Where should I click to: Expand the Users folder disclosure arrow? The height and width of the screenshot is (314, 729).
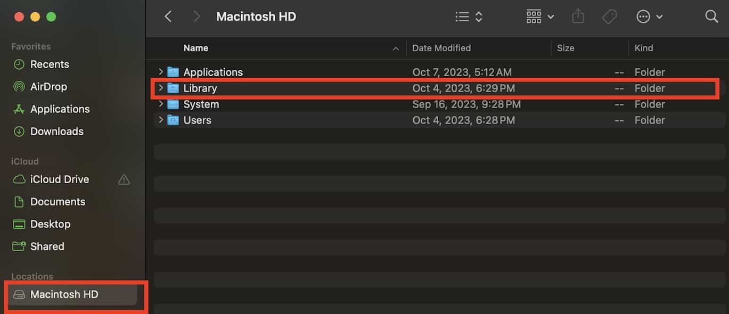coord(161,120)
